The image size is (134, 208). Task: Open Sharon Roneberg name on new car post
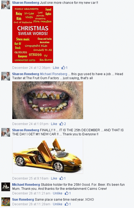click(26, 130)
